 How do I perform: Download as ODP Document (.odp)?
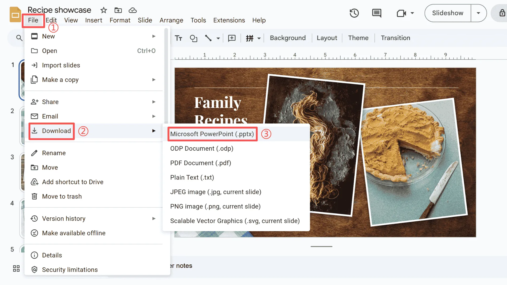coord(236,149)
